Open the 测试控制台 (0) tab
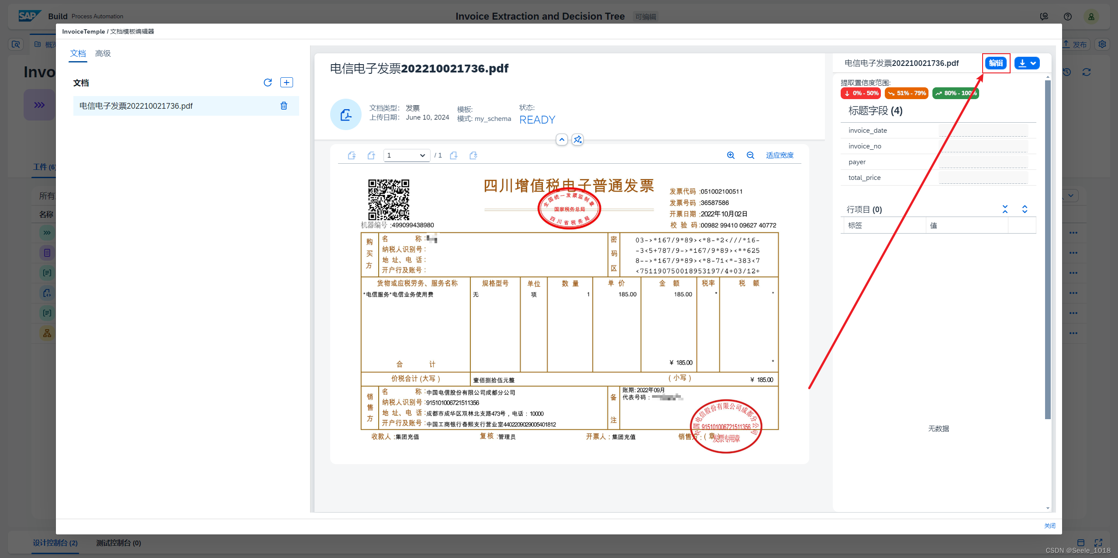 pos(118,543)
